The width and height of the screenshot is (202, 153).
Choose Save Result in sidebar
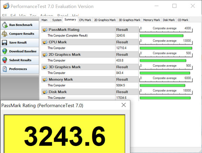pyautogui.click(x=20, y=42)
